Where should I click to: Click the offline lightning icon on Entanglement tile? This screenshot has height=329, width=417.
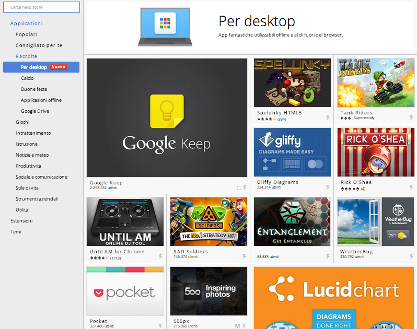pos(328,256)
